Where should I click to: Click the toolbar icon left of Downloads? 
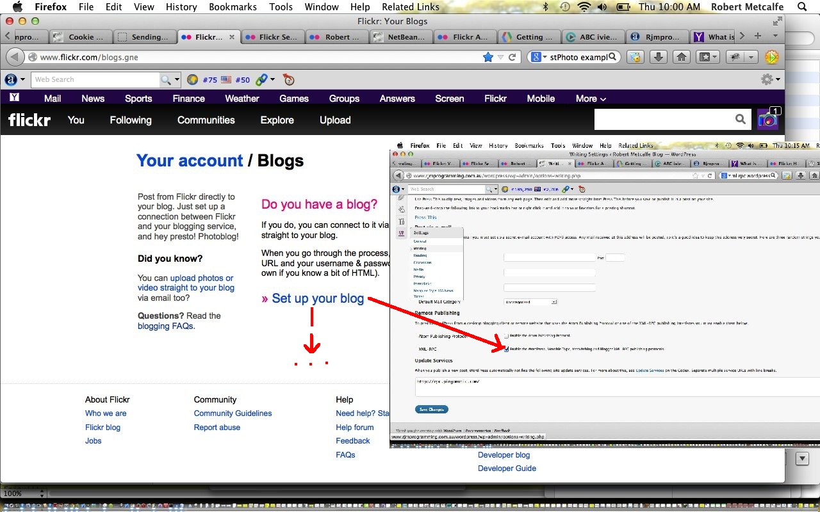click(634, 57)
